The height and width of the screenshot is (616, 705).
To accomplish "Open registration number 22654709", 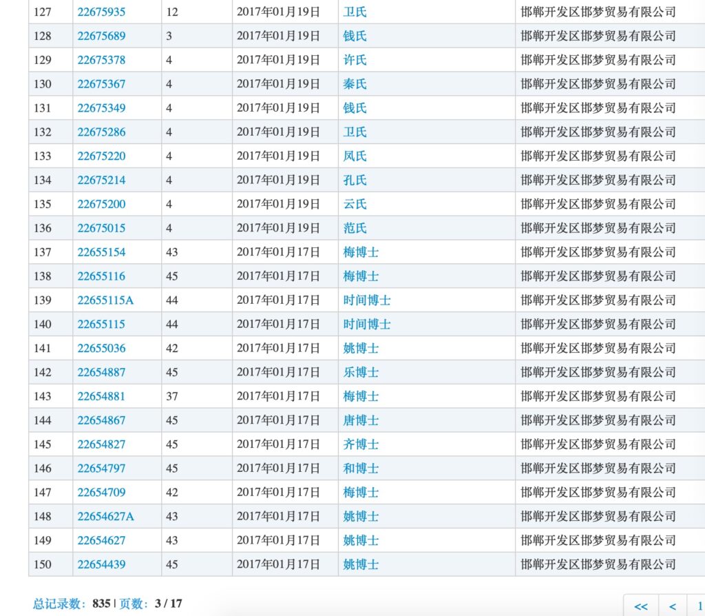I will [101, 492].
